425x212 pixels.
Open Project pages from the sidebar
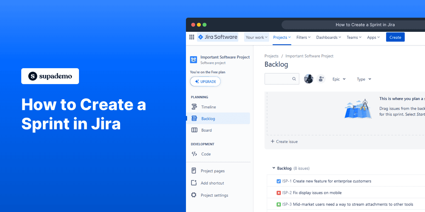pos(194,171)
